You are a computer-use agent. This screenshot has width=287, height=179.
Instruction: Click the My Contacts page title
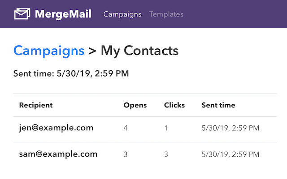point(139,51)
